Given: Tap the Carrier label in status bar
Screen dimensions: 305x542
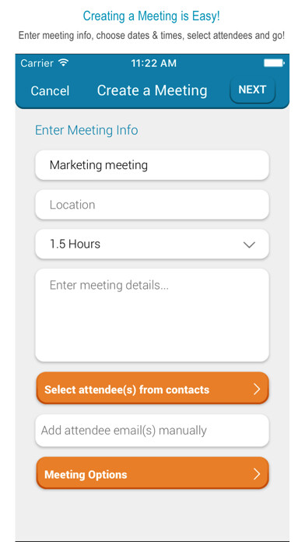Looking at the screenshot, I should point(37,63).
